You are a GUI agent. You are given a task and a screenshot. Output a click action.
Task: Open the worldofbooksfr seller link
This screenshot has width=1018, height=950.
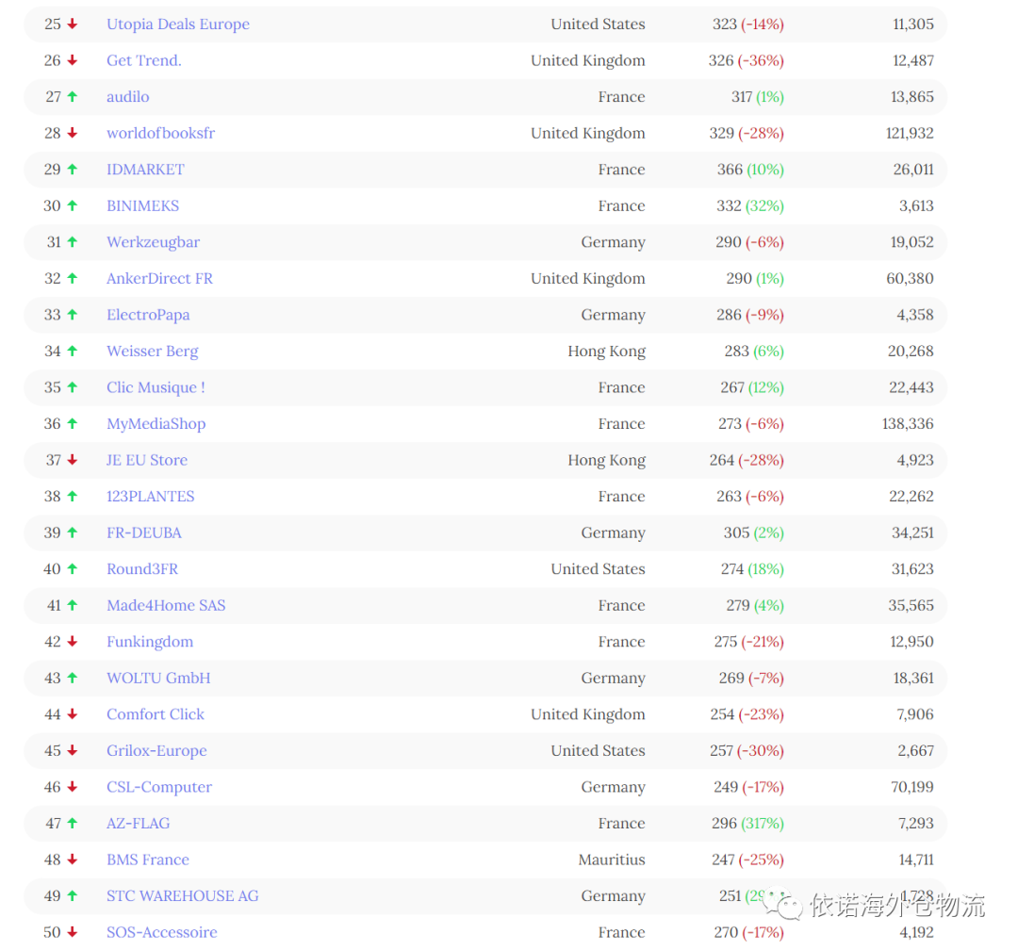(x=160, y=134)
